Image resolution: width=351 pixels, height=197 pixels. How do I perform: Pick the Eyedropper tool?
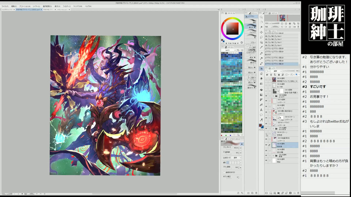point(261,47)
